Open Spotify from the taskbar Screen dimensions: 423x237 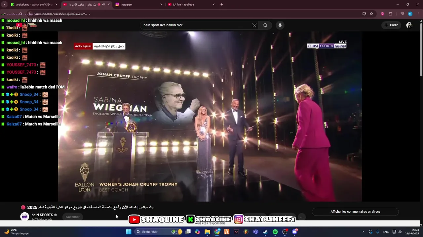(x=275, y=232)
